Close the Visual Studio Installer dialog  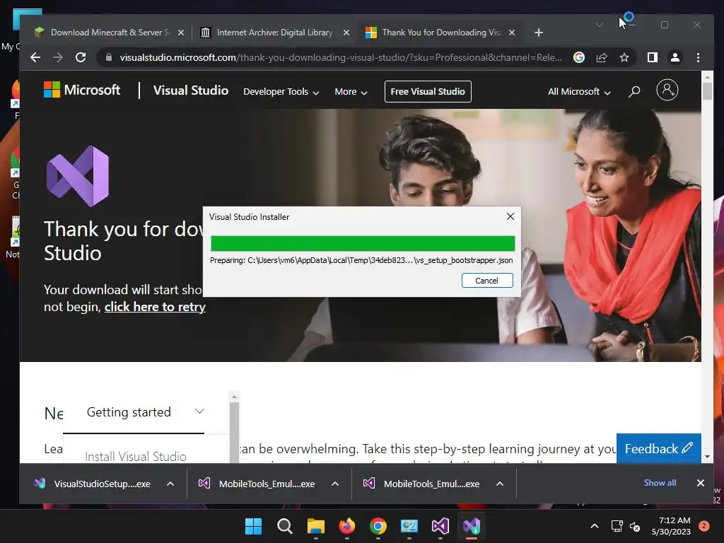(x=510, y=216)
